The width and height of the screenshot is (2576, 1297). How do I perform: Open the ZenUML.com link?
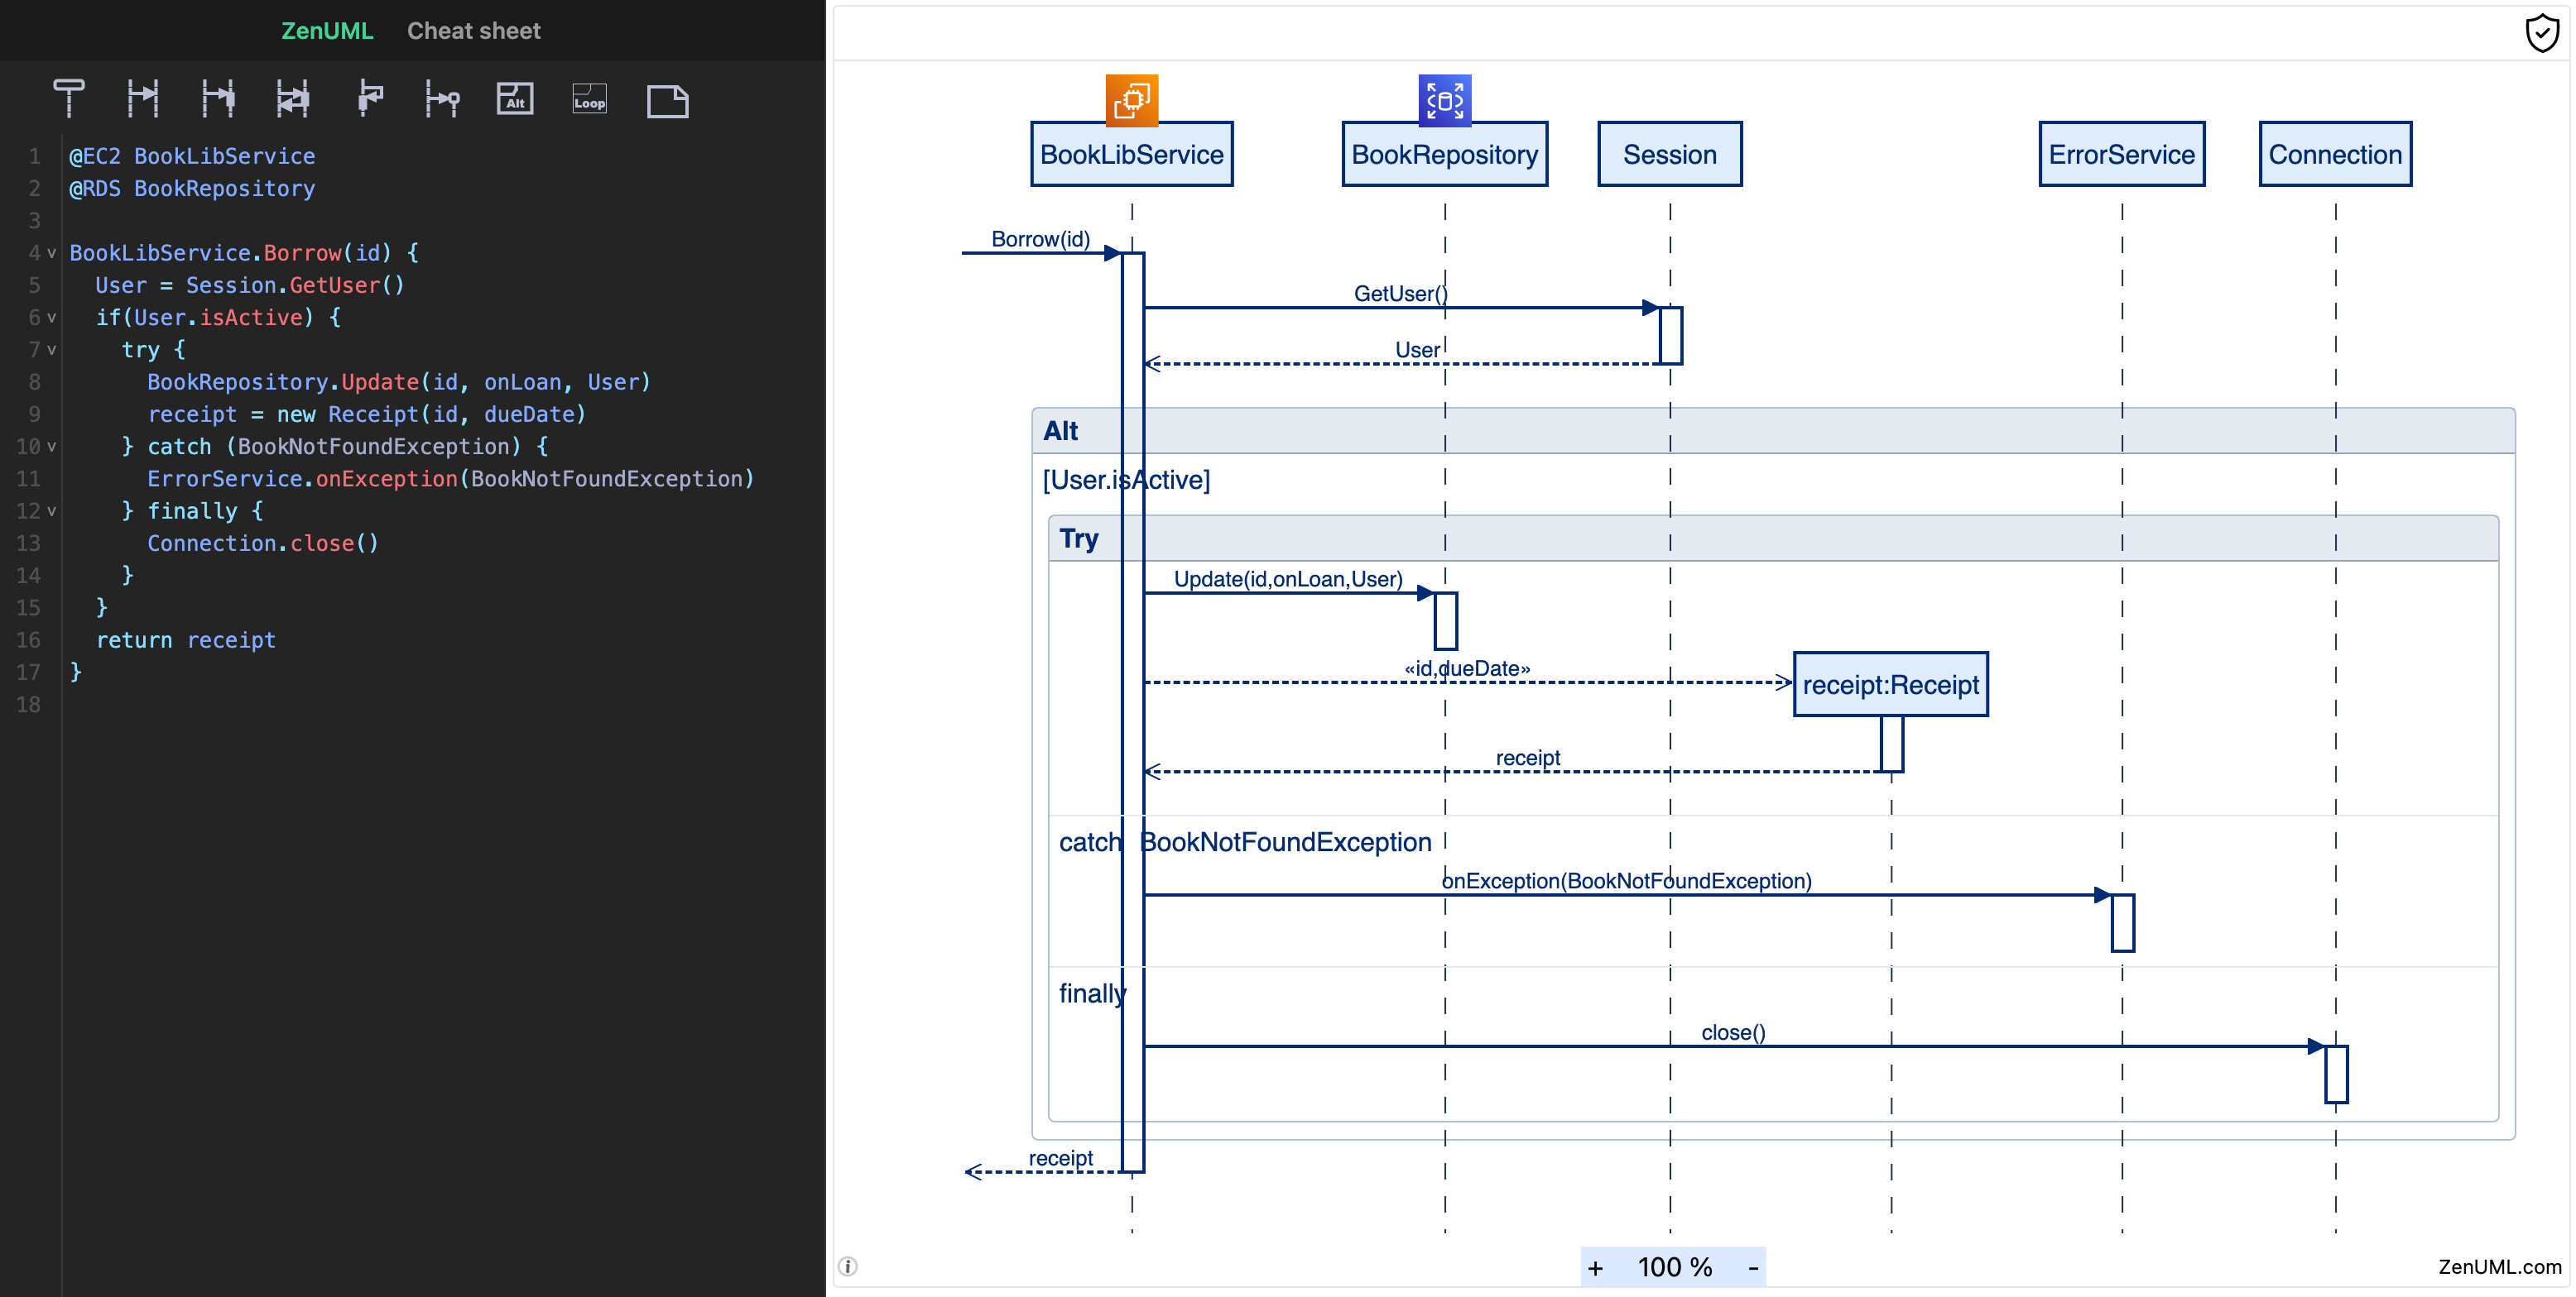tap(2499, 1266)
